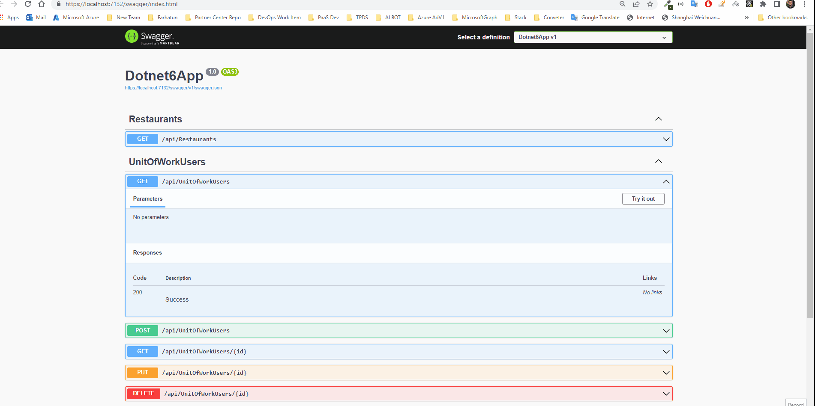Click the site lock icon in address bar
815x406 pixels.
59,4
